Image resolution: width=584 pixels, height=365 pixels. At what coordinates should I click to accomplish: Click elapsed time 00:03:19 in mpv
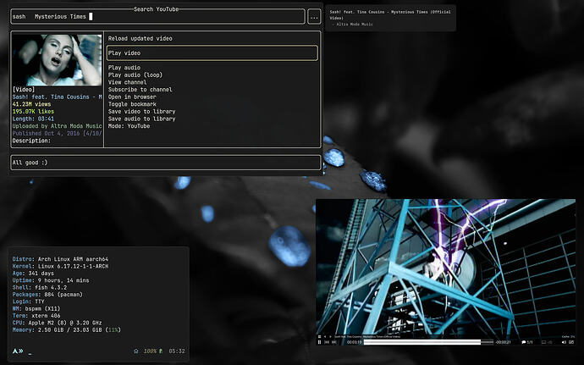point(354,342)
